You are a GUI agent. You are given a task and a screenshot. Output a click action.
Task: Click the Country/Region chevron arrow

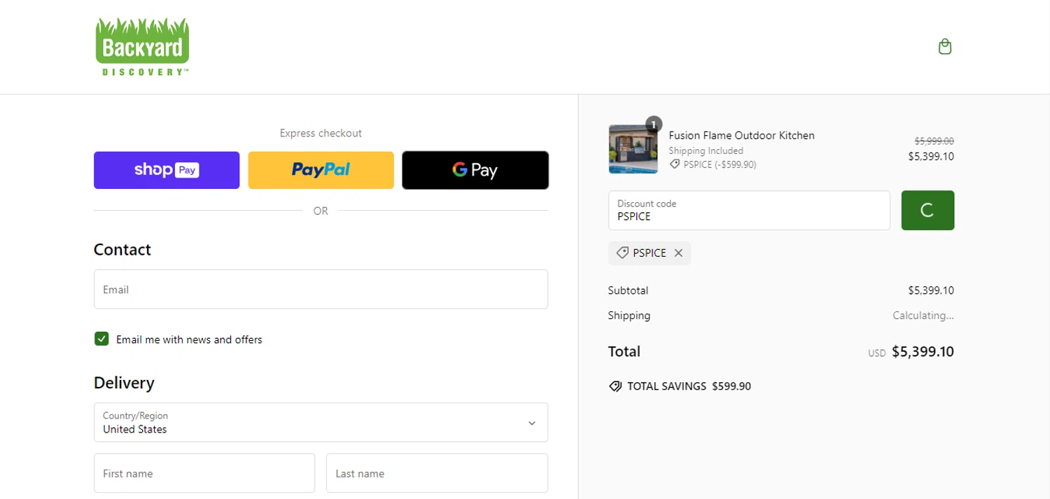pos(532,423)
